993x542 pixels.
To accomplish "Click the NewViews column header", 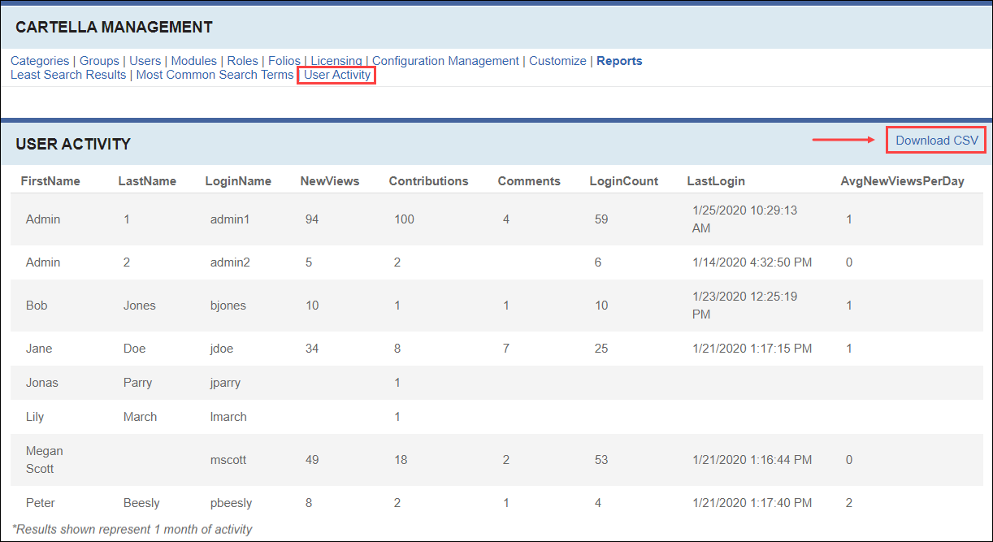I will click(330, 181).
